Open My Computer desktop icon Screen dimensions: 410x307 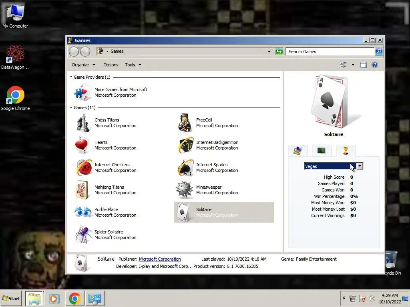click(x=15, y=16)
